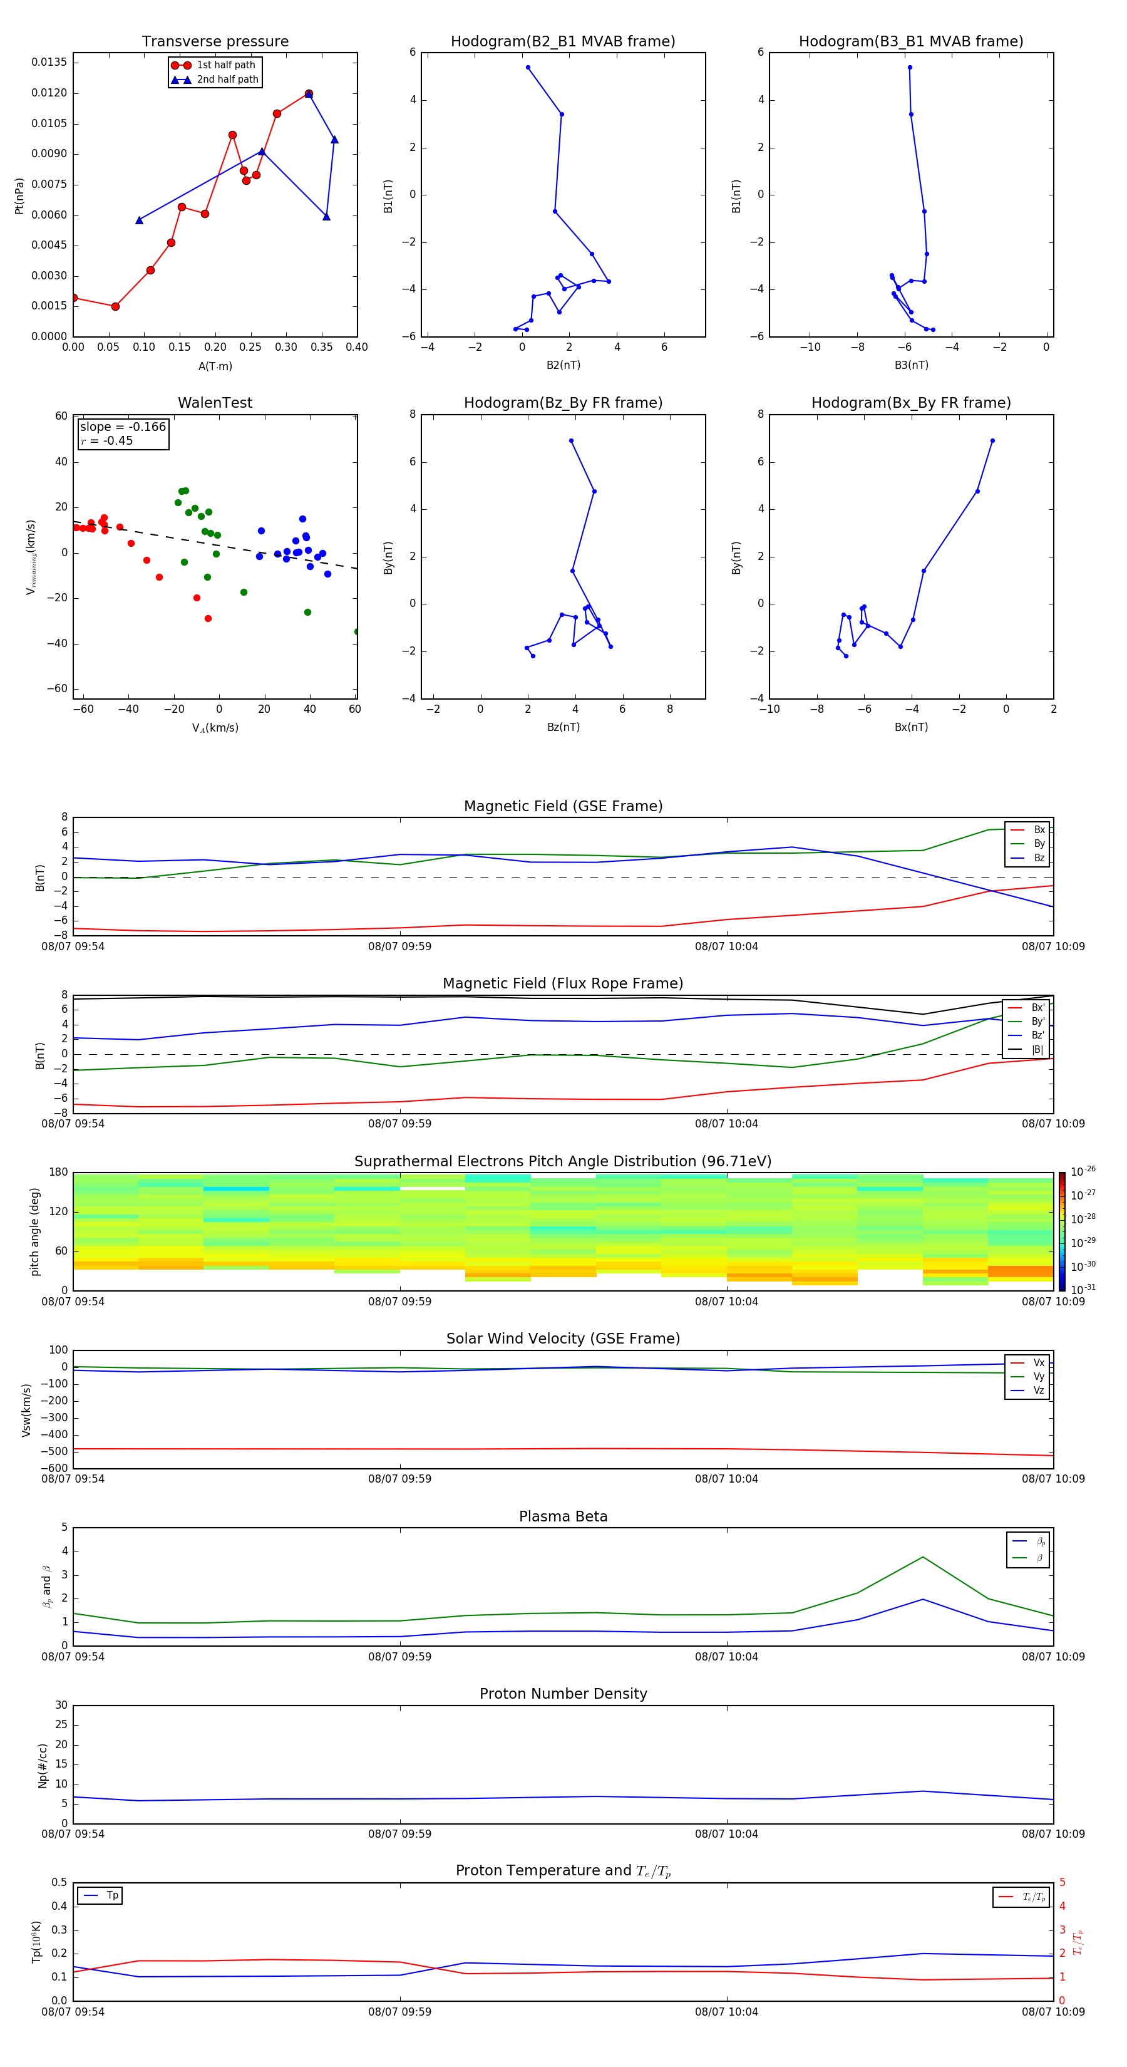Viewport: 1127px width, 2067px height.
Task: Select 'Vz' in the Solar Wind legend
Action: pyautogui.click(x=1028, y=1391)
